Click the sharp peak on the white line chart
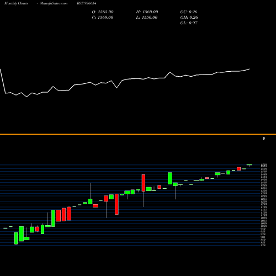The width and height of the screenshot is (276, 276). [x=170, y=72]
